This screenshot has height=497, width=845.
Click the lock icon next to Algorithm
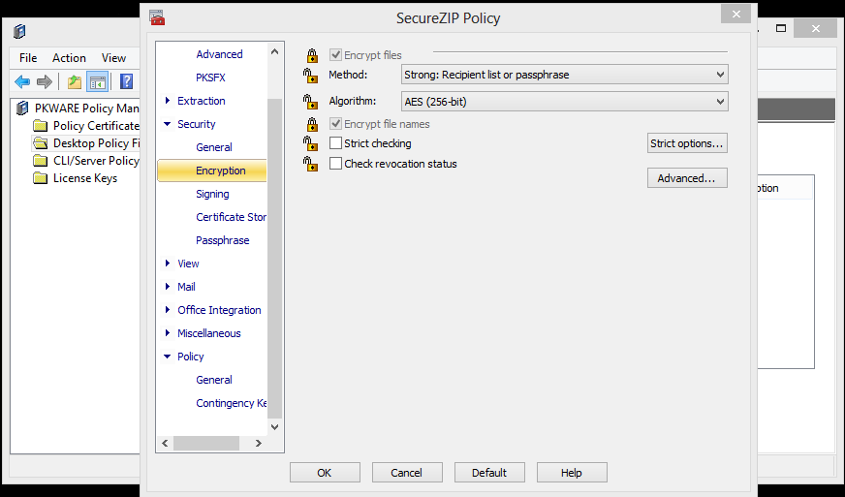pyautogui.click(x=311, y=102)
